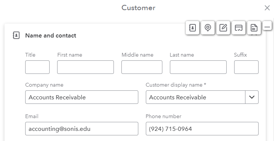Click the Company name label
Screen dimensions: 274x141
click(44, 85)
